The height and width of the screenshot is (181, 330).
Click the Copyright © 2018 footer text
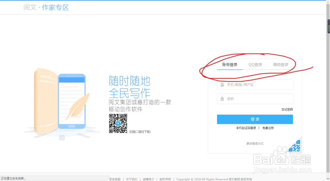coord(214,179)
